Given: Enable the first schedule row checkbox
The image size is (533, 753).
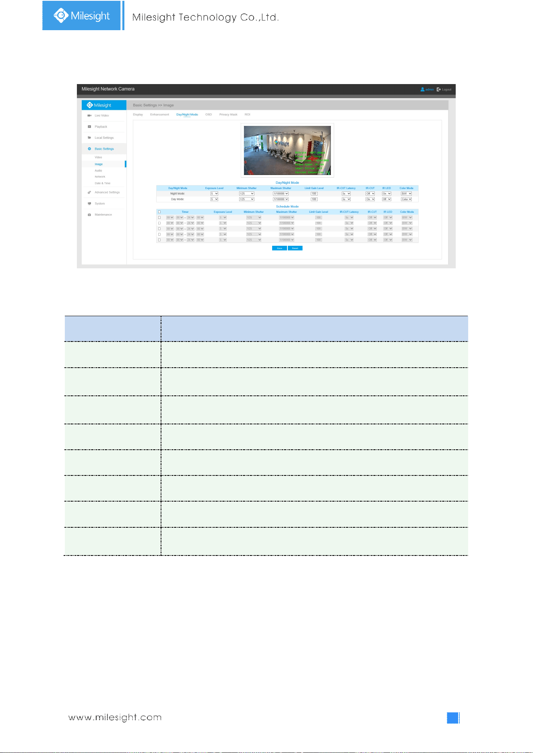Looking at the screenshot, I should [159, 218].
